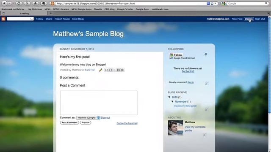Click Follow in the Blogger navbar
Viewport: 271px width, 152px height.
pyautogui.click(x=39, y=19)
